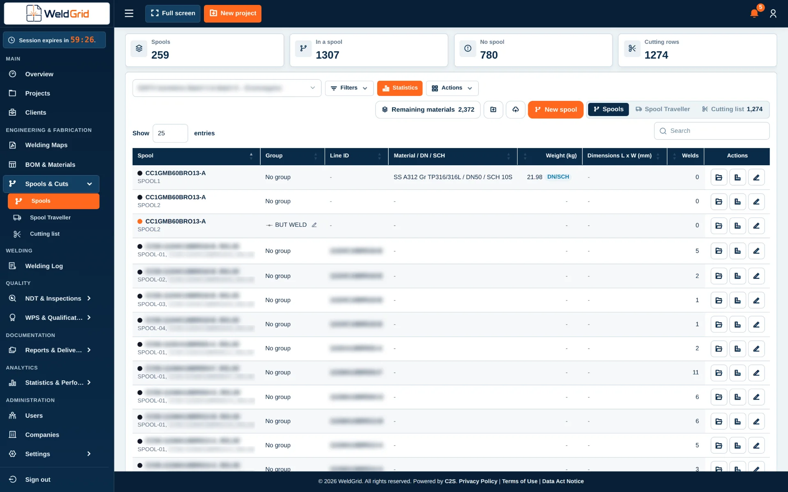Open folder action for row with 11 welds

[719, 373]
